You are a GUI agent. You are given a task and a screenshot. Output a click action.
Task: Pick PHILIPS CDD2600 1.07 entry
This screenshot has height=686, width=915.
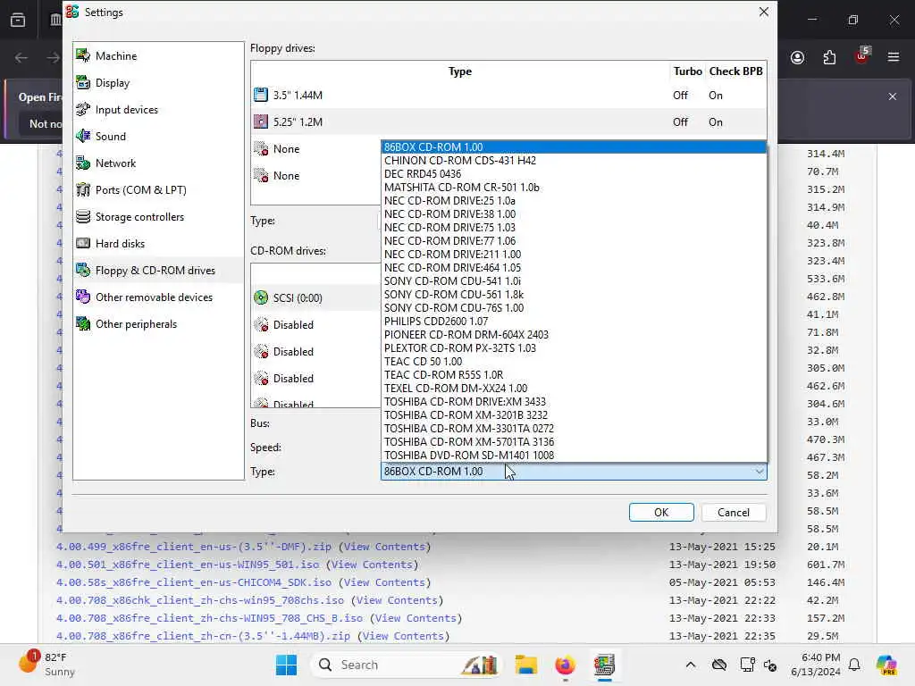pyautogui.click(x=574, y=322)
